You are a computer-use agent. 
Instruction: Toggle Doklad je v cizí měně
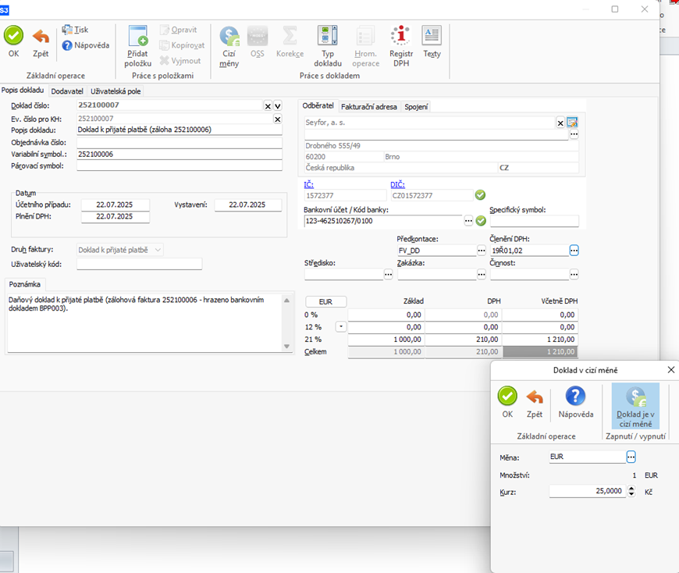point(635,406)
